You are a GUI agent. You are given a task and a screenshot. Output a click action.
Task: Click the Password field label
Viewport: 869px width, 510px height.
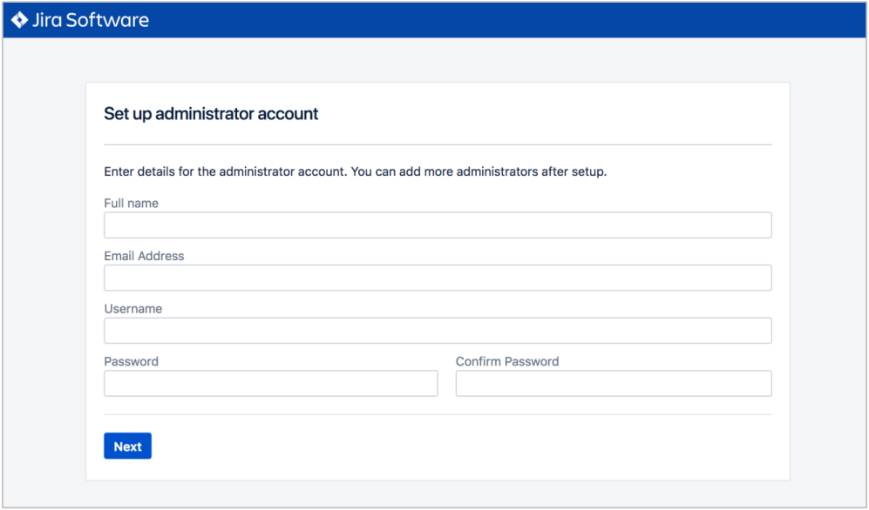point(132,361)
